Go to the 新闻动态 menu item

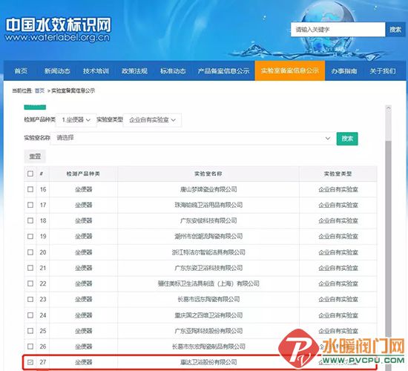[57, 70]
